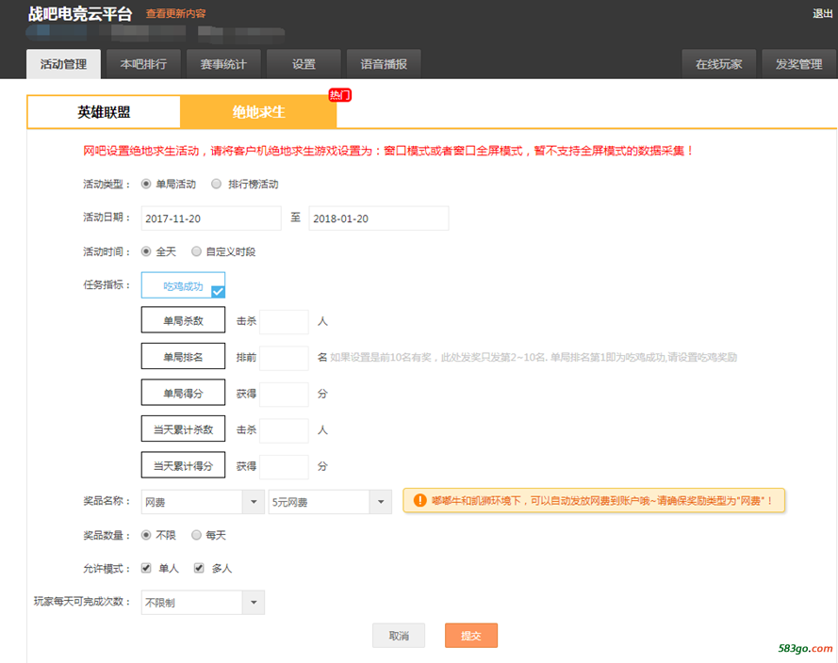Select the 绝地求生 game tab

258,112
